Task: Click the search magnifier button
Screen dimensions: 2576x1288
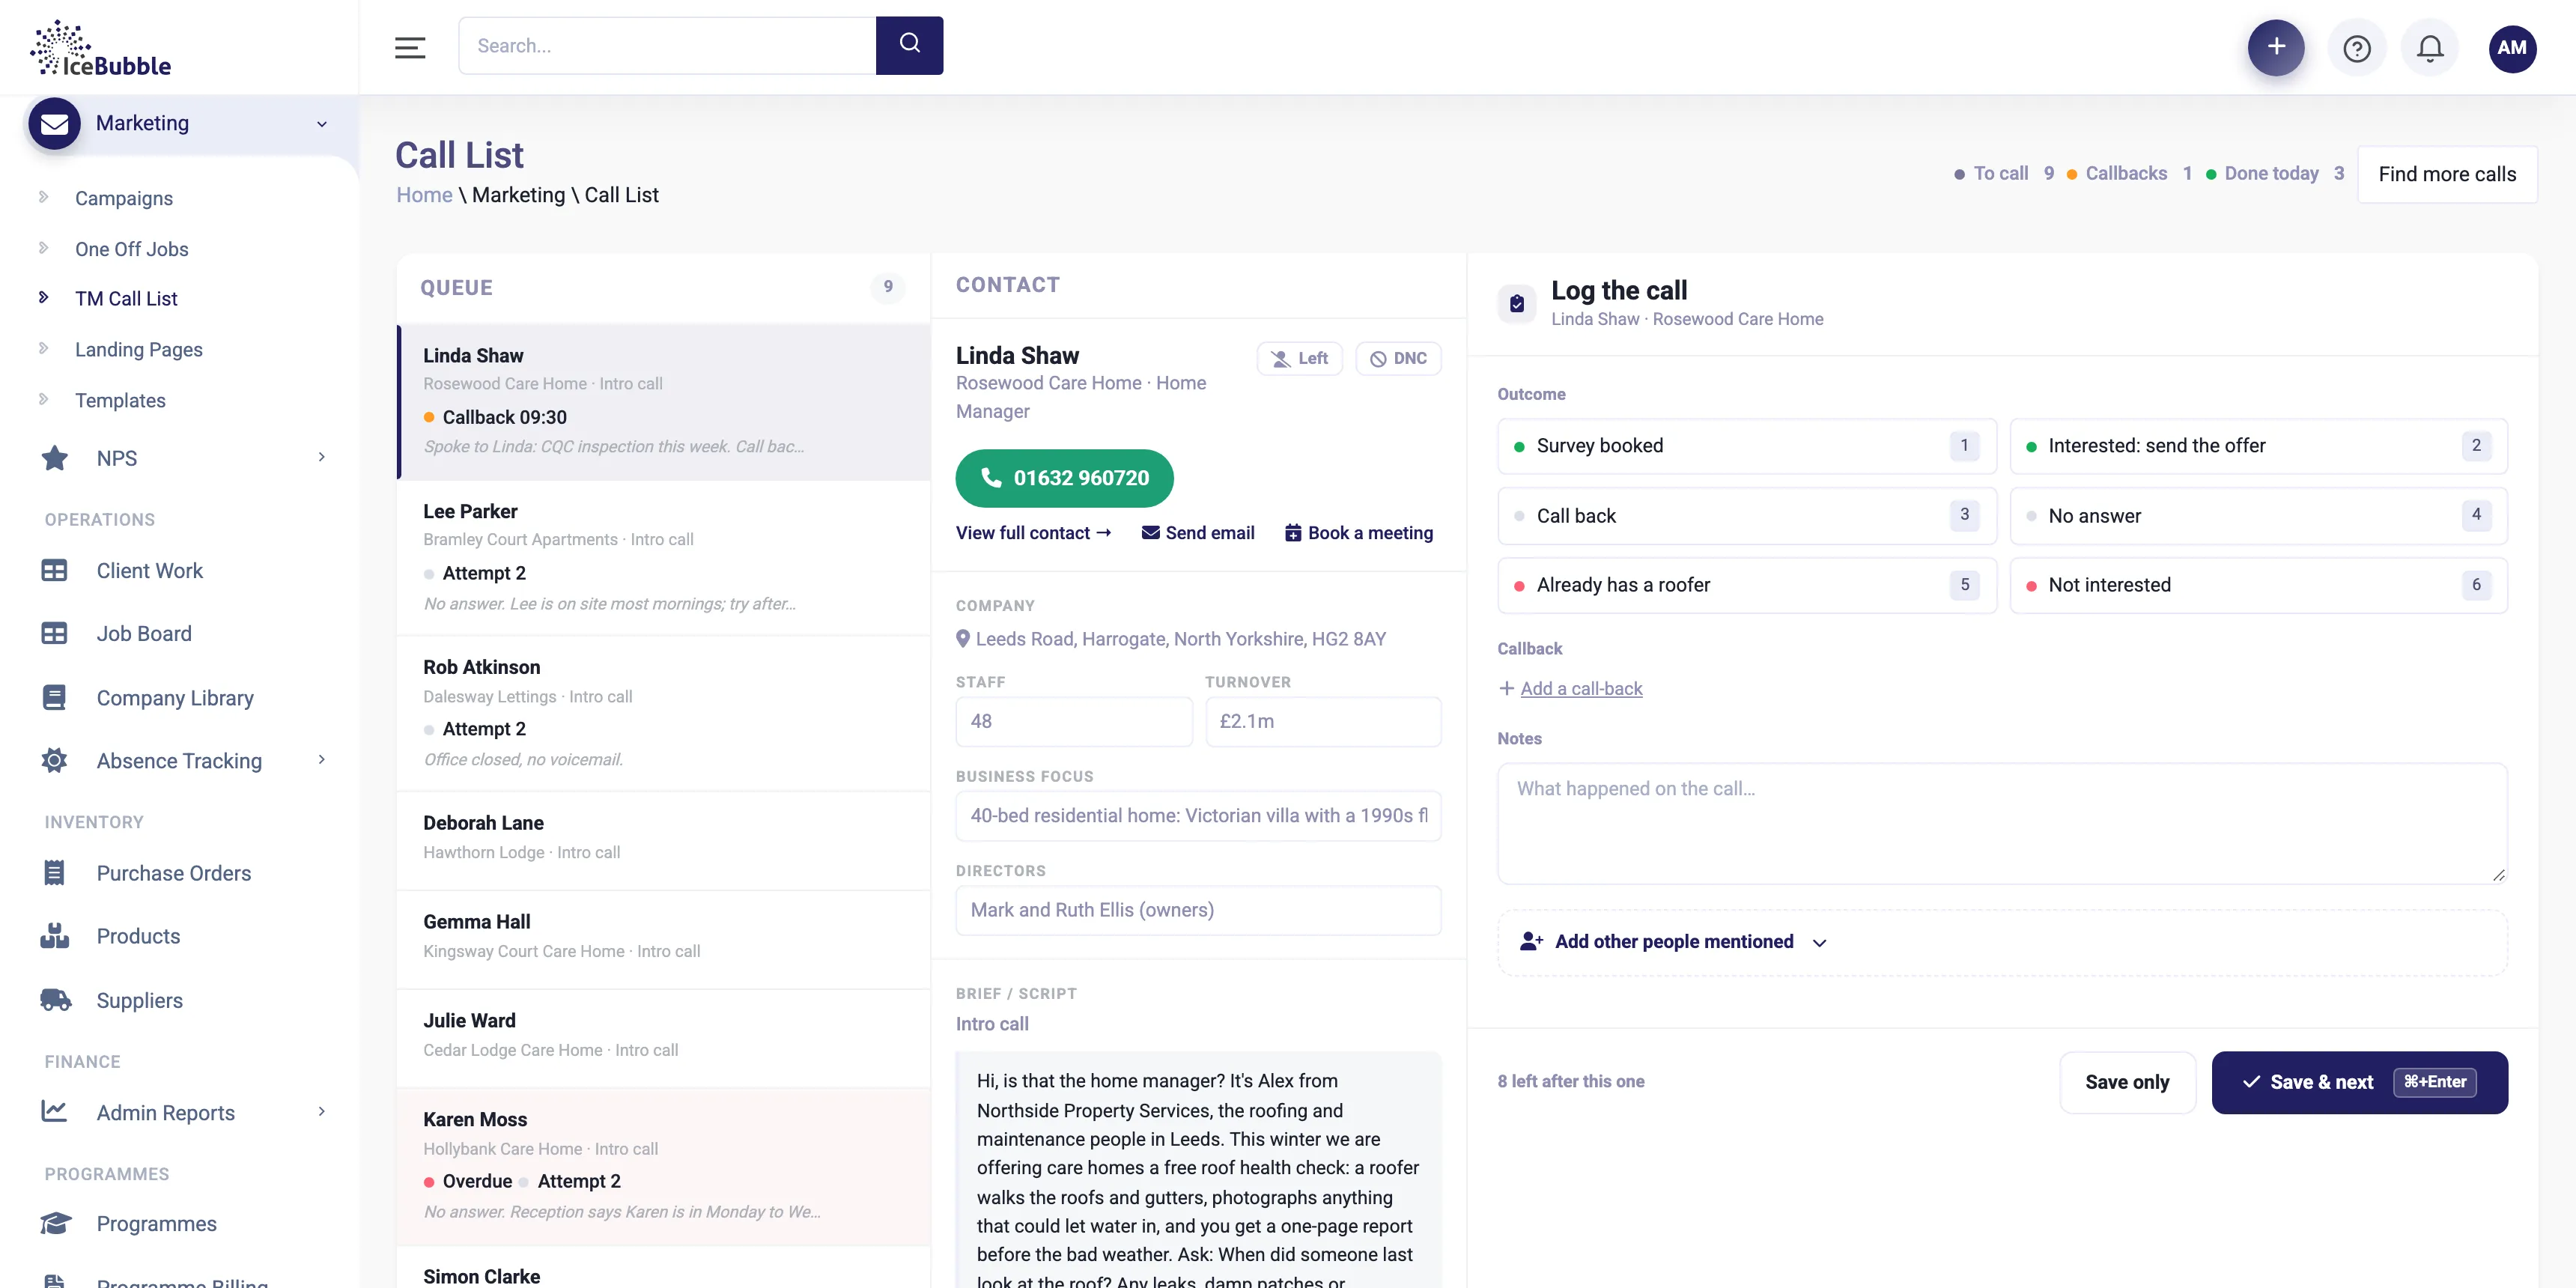Action: point(909,45)
